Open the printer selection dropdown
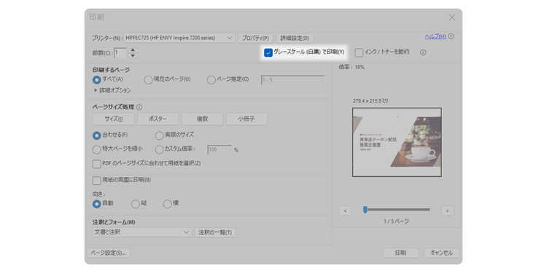547x273 pixels. [179, 38]
